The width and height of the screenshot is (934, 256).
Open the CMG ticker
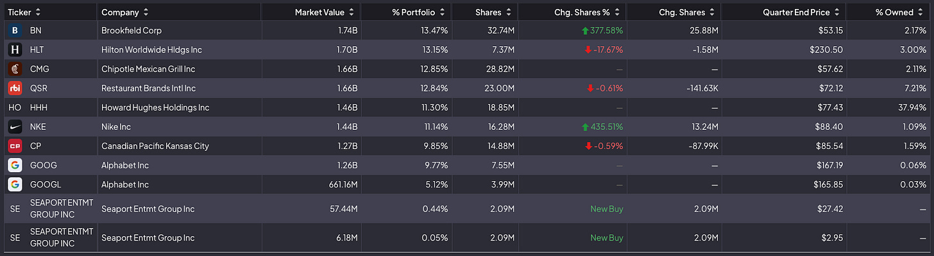pyautogui.click(x=39, y=68)
